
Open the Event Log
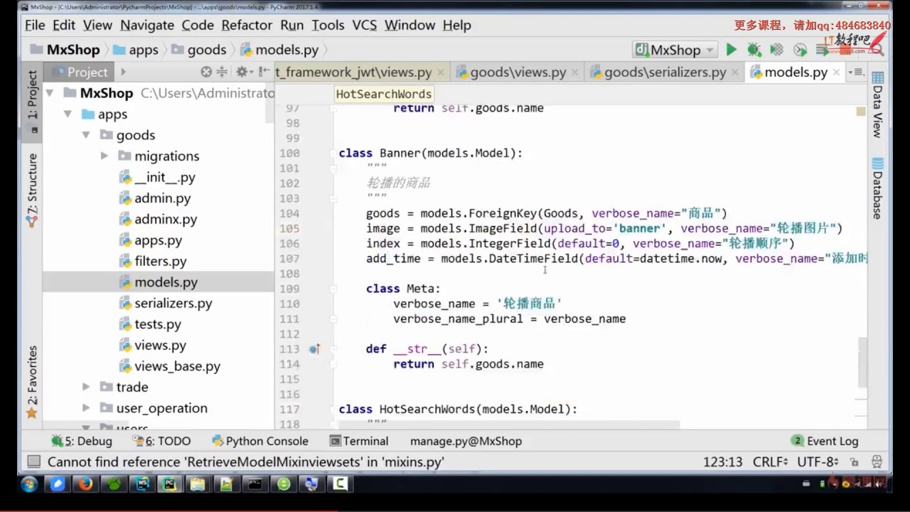pyautogui.click(x=825, y=441)
